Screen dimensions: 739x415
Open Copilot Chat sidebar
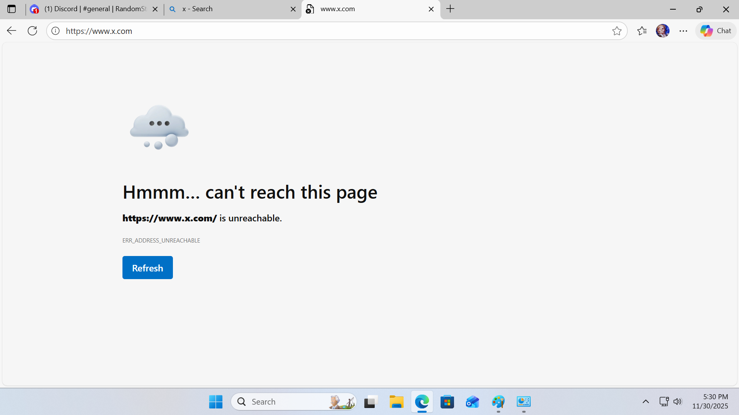(716, 31)
